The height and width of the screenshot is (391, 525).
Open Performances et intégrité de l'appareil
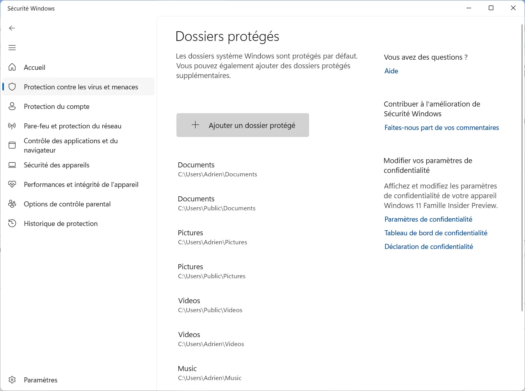[x=81, y=184]
